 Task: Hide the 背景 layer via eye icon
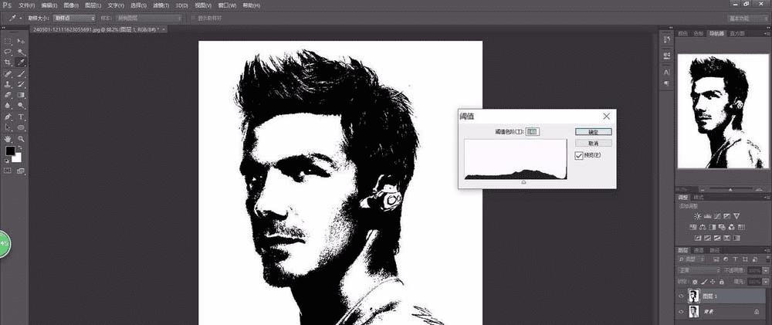pyautogui.click(x=682, y=312)
